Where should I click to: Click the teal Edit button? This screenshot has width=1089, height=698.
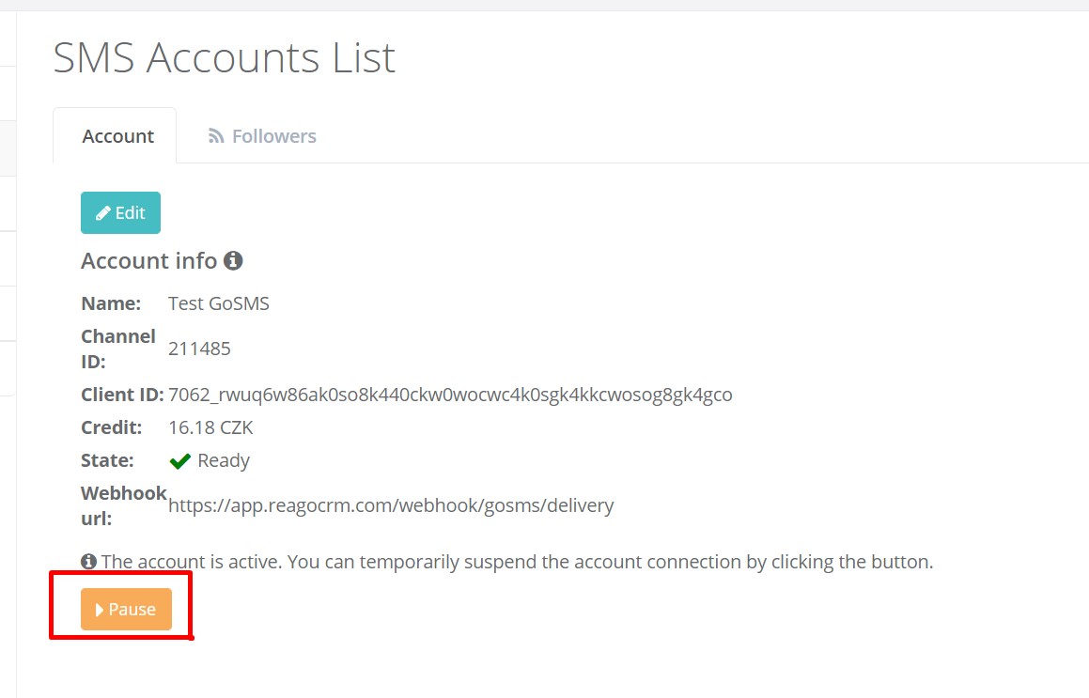click(x=120, y=212)
